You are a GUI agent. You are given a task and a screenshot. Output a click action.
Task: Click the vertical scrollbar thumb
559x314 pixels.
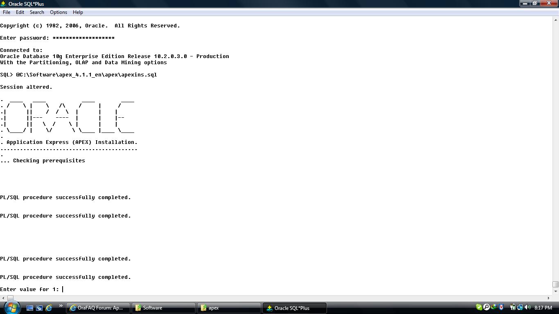point(555,284)
